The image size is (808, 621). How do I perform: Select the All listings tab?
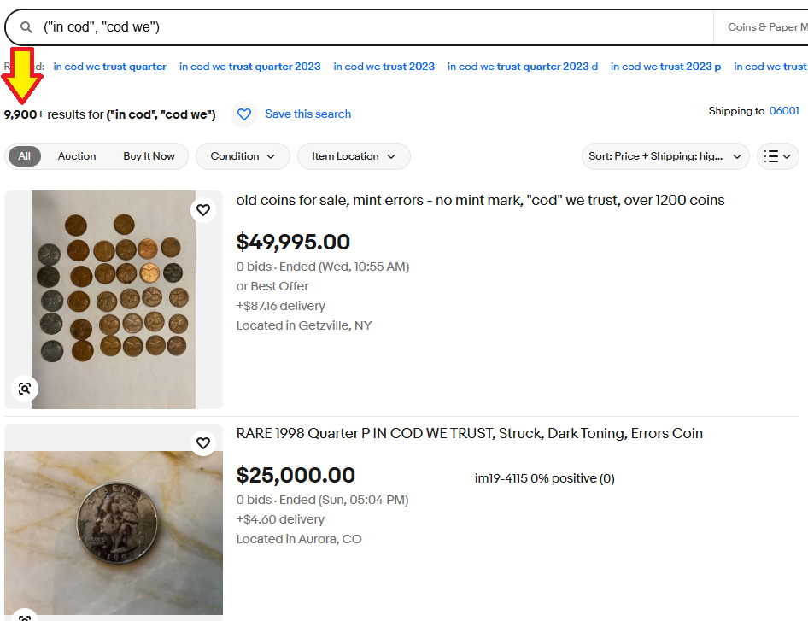point(24,156)
